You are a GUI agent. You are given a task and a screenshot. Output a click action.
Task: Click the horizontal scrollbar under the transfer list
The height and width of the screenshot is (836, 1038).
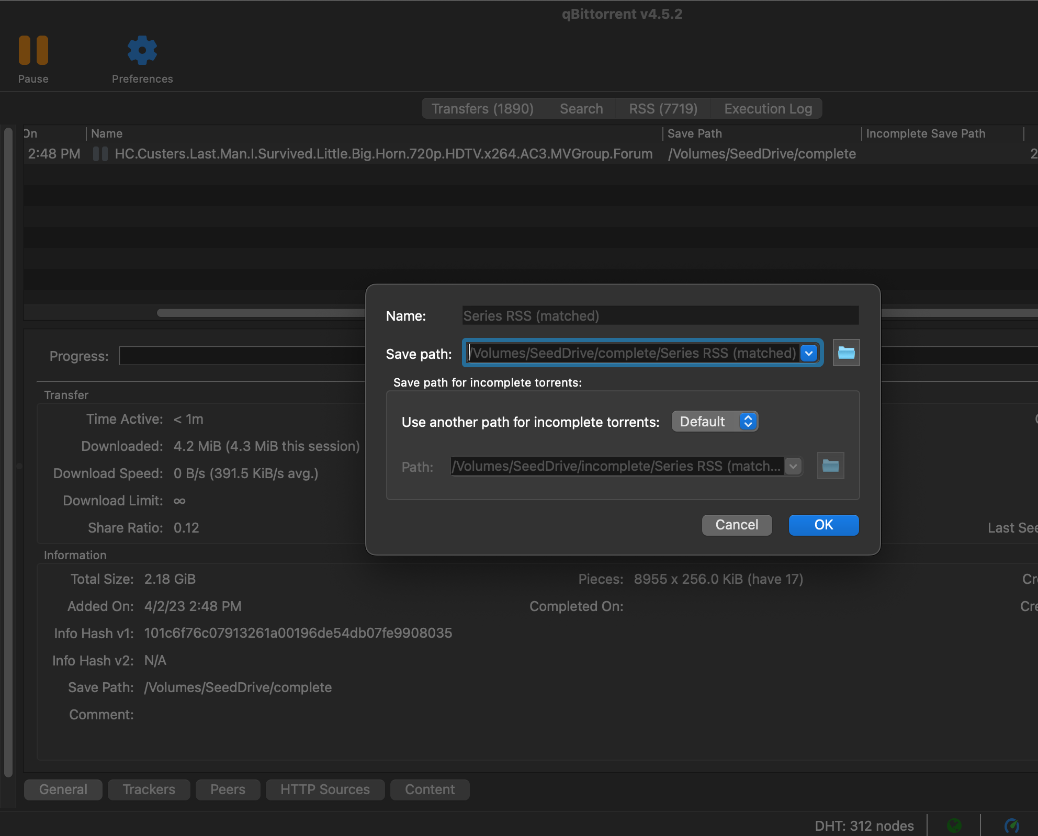click(x=262, y=312)
